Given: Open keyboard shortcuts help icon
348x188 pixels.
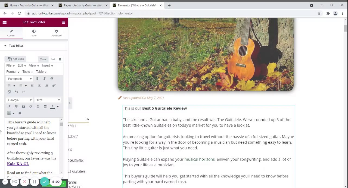Looking at the screenshot, I should [x=20, y=113].
